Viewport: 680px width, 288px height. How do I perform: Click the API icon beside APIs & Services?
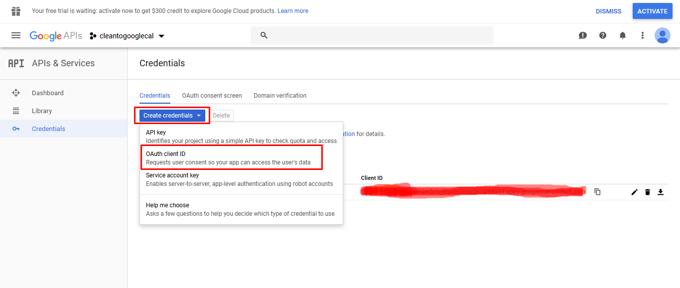16,63
